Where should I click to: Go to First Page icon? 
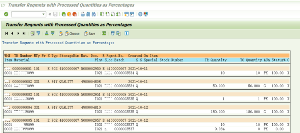102,14
